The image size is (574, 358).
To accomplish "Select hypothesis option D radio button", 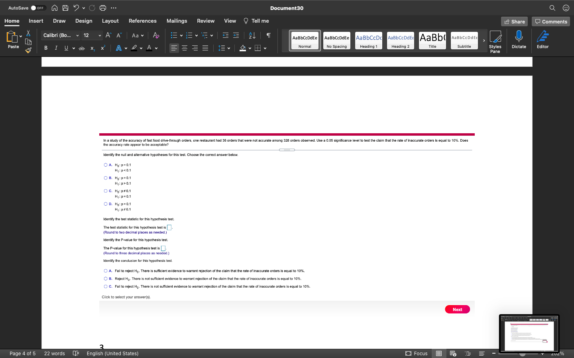I will point(106,204).
